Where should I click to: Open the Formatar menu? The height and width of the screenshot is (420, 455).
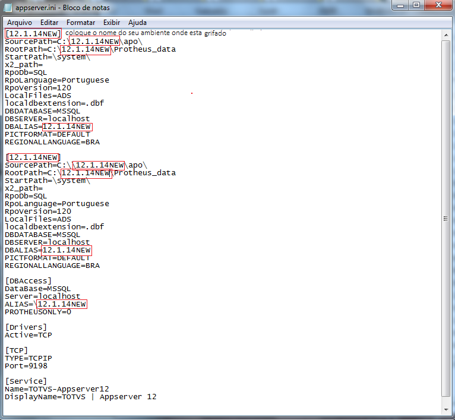[81, 23]
